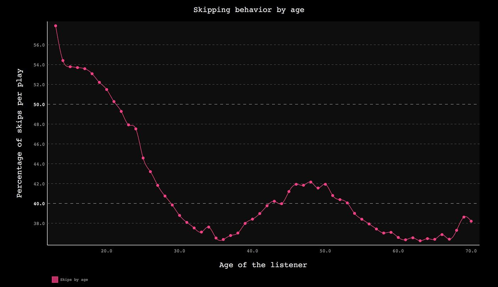Select the "40.0" label on the y-axis
Image resolution: width=498 pixels, height=287 pixels.
tap(39, 204)
